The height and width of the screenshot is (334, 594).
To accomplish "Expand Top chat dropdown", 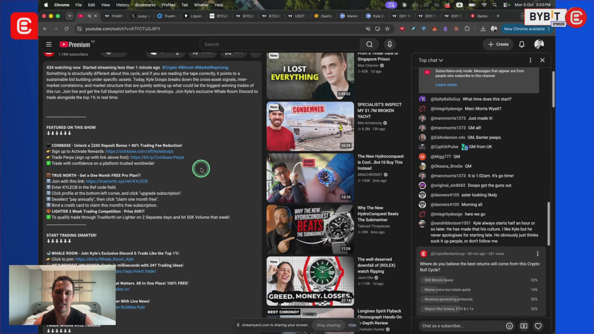I will [x=431, y=60].
